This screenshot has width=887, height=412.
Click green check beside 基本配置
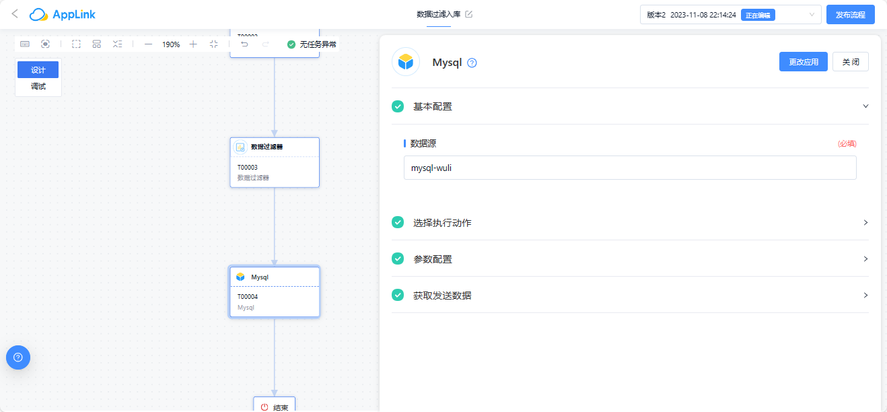point(398,106)
